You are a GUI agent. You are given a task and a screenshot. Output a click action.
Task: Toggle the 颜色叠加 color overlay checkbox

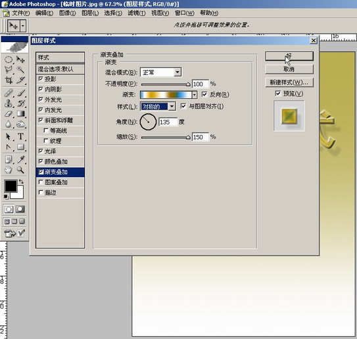point(41,161)
